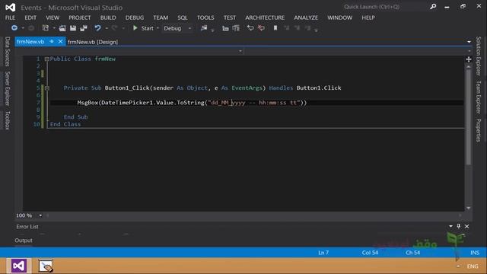The width and height of the screenshot is (487, 274).
Task: Click the Find in Files toolbar icon
Action: click(x=204, y=28)
